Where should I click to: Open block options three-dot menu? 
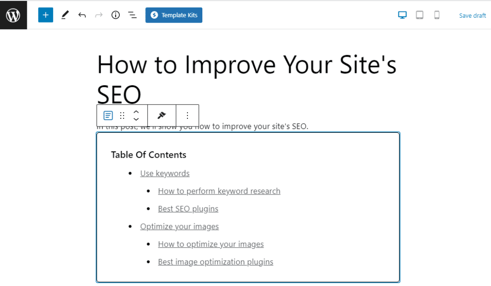click(187, 115)
